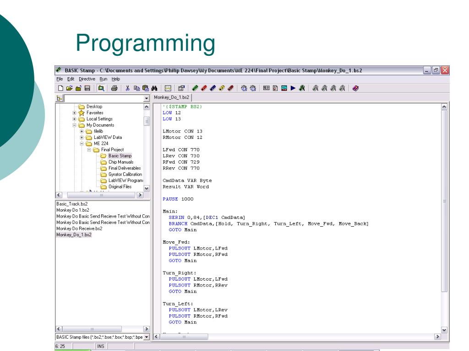This screenshot has width=469, height=351.
Task: Click the Save floppy disk icon
Action: pos(87,88)
